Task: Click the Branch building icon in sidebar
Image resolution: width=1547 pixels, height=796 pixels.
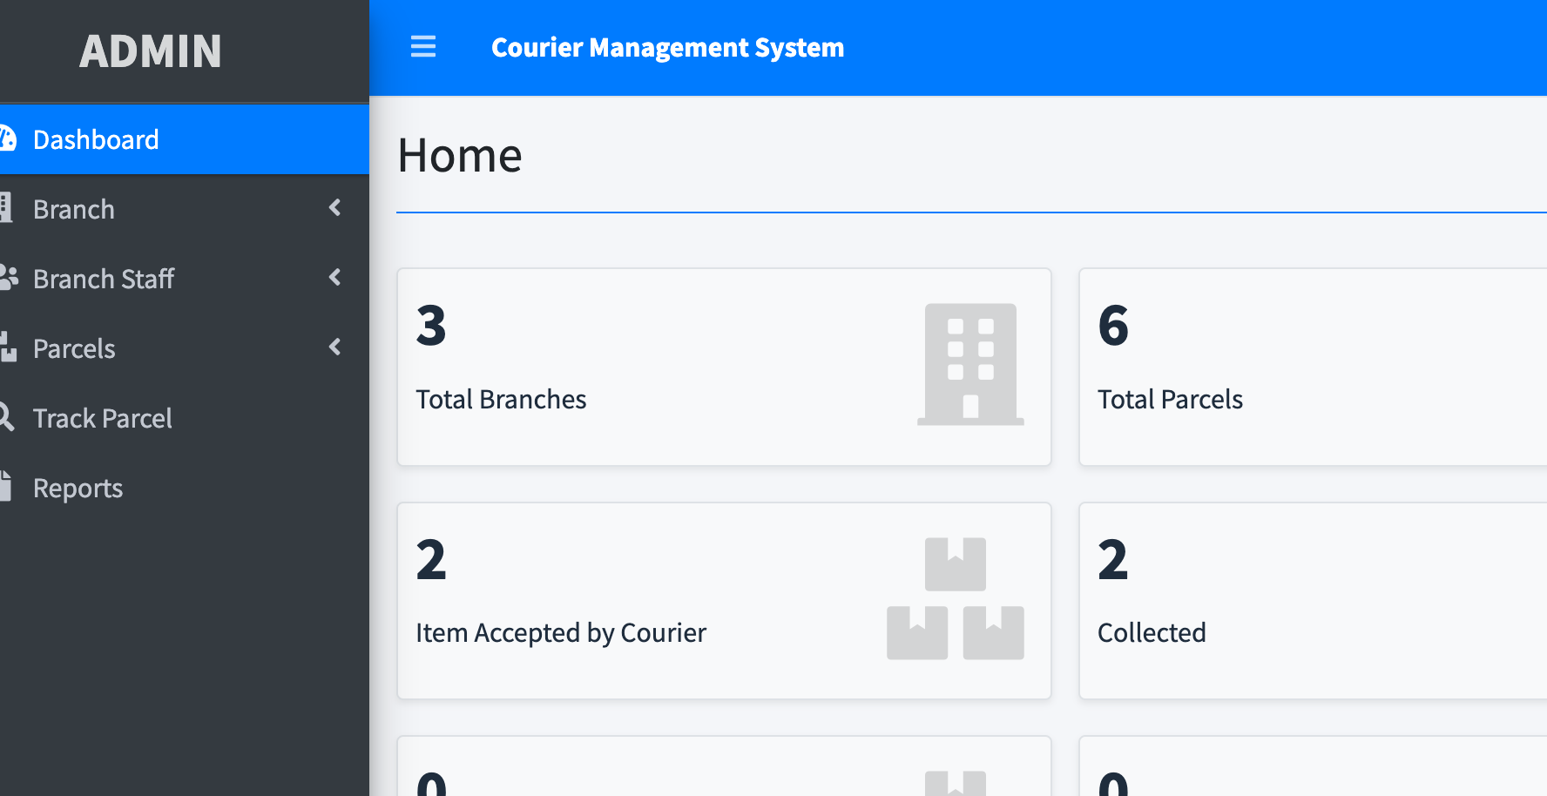Action: click(5, 208)
